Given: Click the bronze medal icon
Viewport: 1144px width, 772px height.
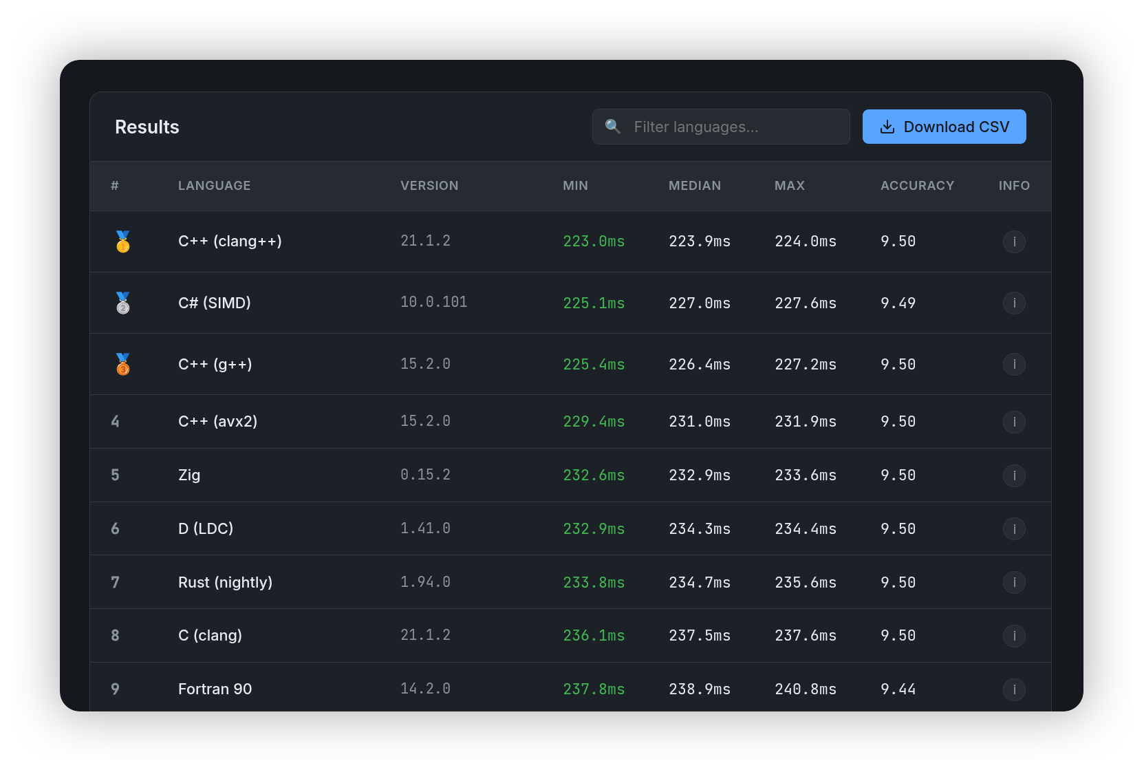Looking at the screenshot, I should 123,364.
